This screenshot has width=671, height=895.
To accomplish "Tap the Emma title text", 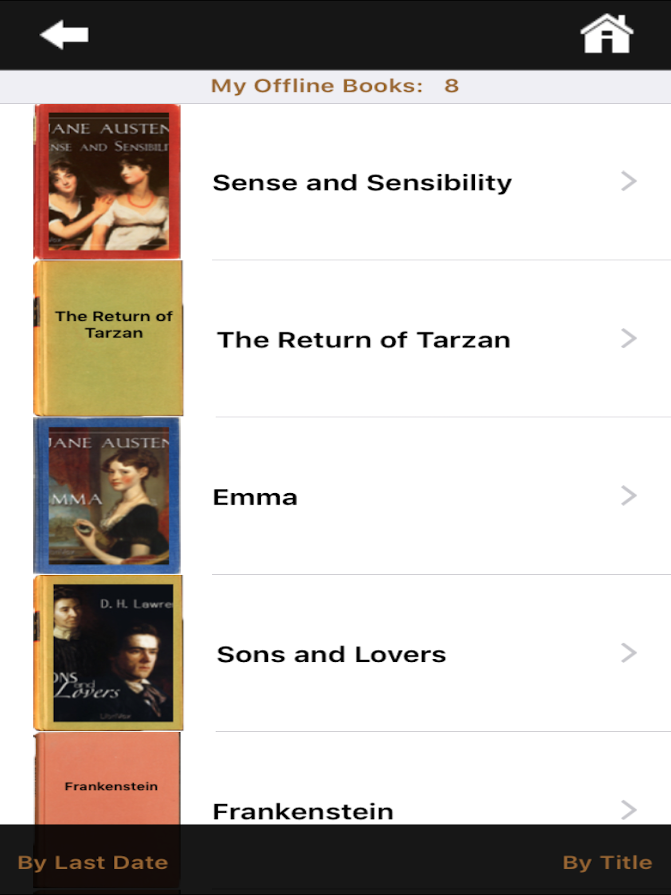I will (x=255, y=497).
